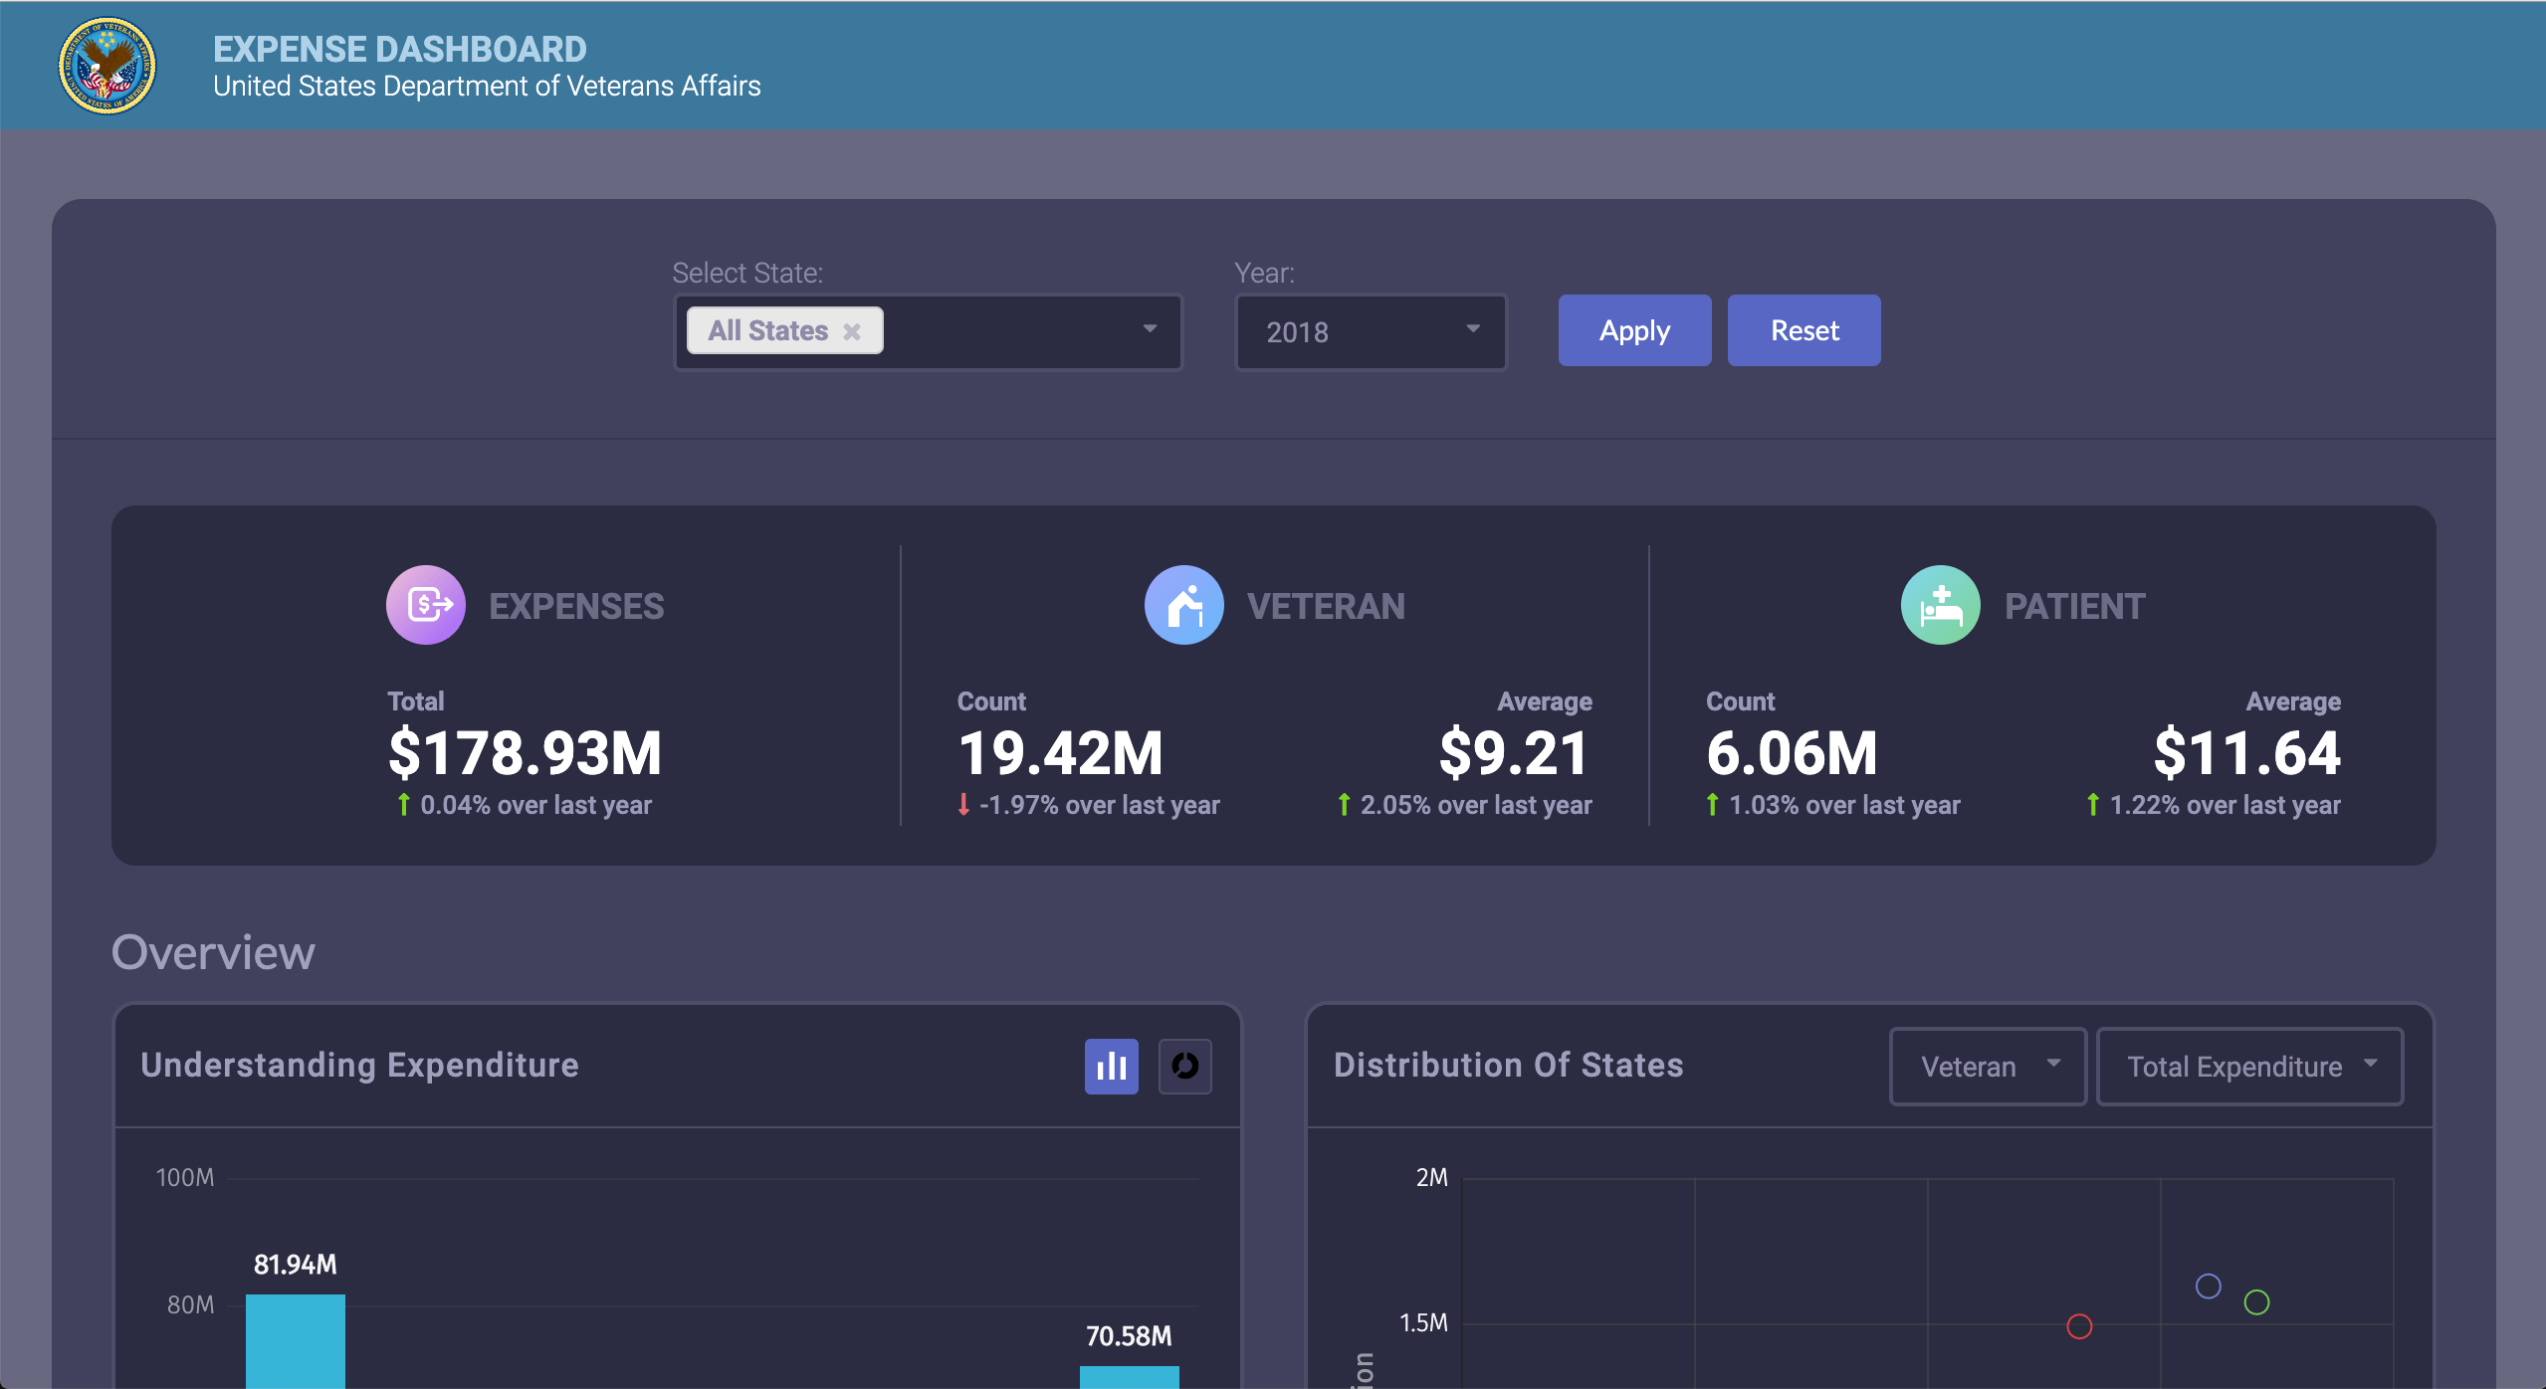This screenshot has height=1389, width=2546.
Task: Click the 81.94M bar
Action: (296, 1341)
